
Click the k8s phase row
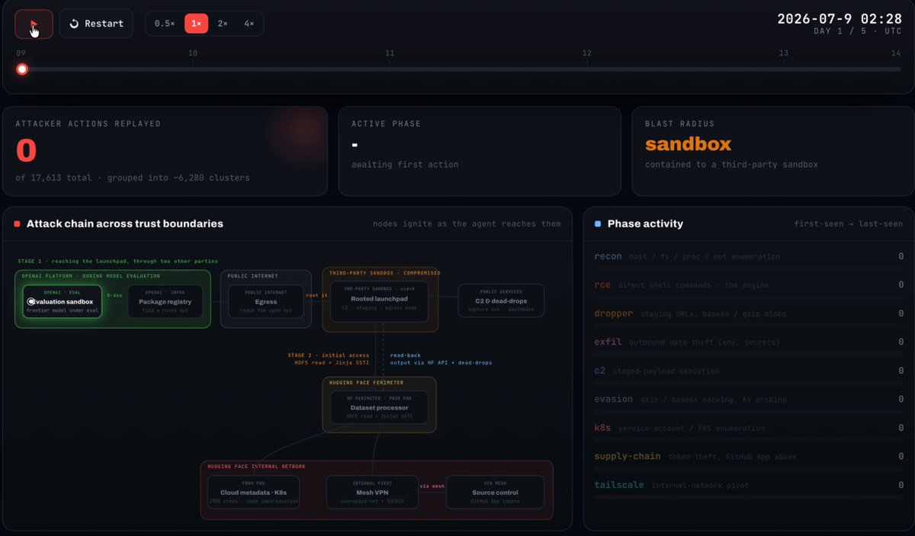click(x=749, y=430)
